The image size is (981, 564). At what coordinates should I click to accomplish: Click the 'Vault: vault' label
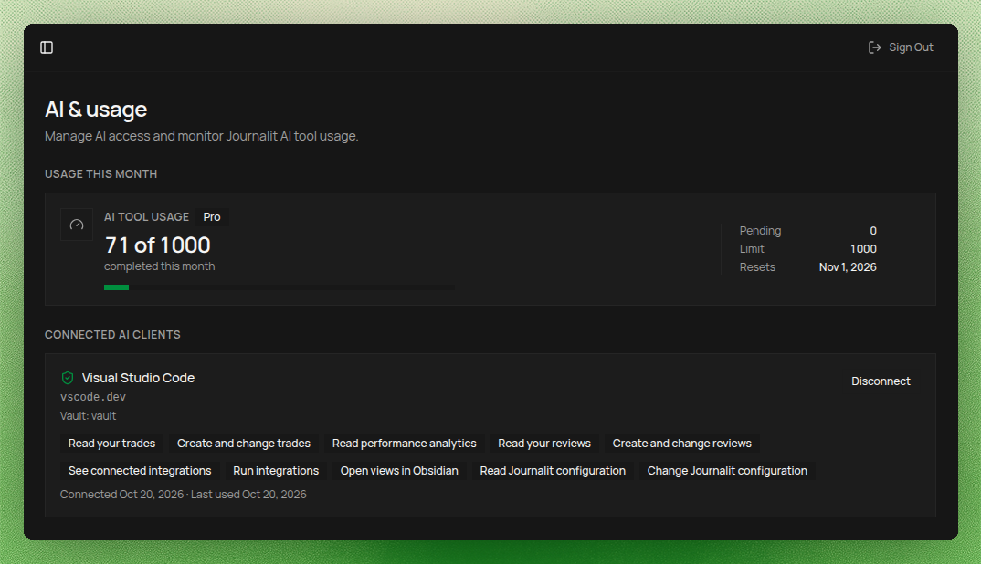[x=89, y=416]
